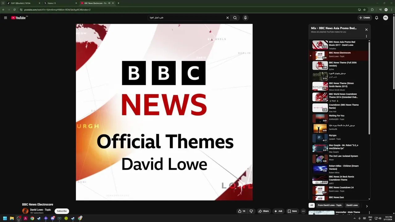Open the Mix playlist three-dot options
Screen dimensions: 395x222
click(x=366, y=36)
